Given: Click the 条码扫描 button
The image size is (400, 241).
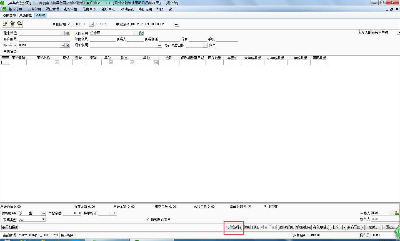Looking at the screenshot, I should coord(9,227).
